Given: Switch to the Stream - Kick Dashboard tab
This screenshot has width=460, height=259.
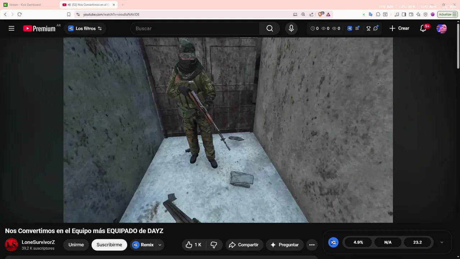Looking at the screenshot, I should (x=29, y=5).
